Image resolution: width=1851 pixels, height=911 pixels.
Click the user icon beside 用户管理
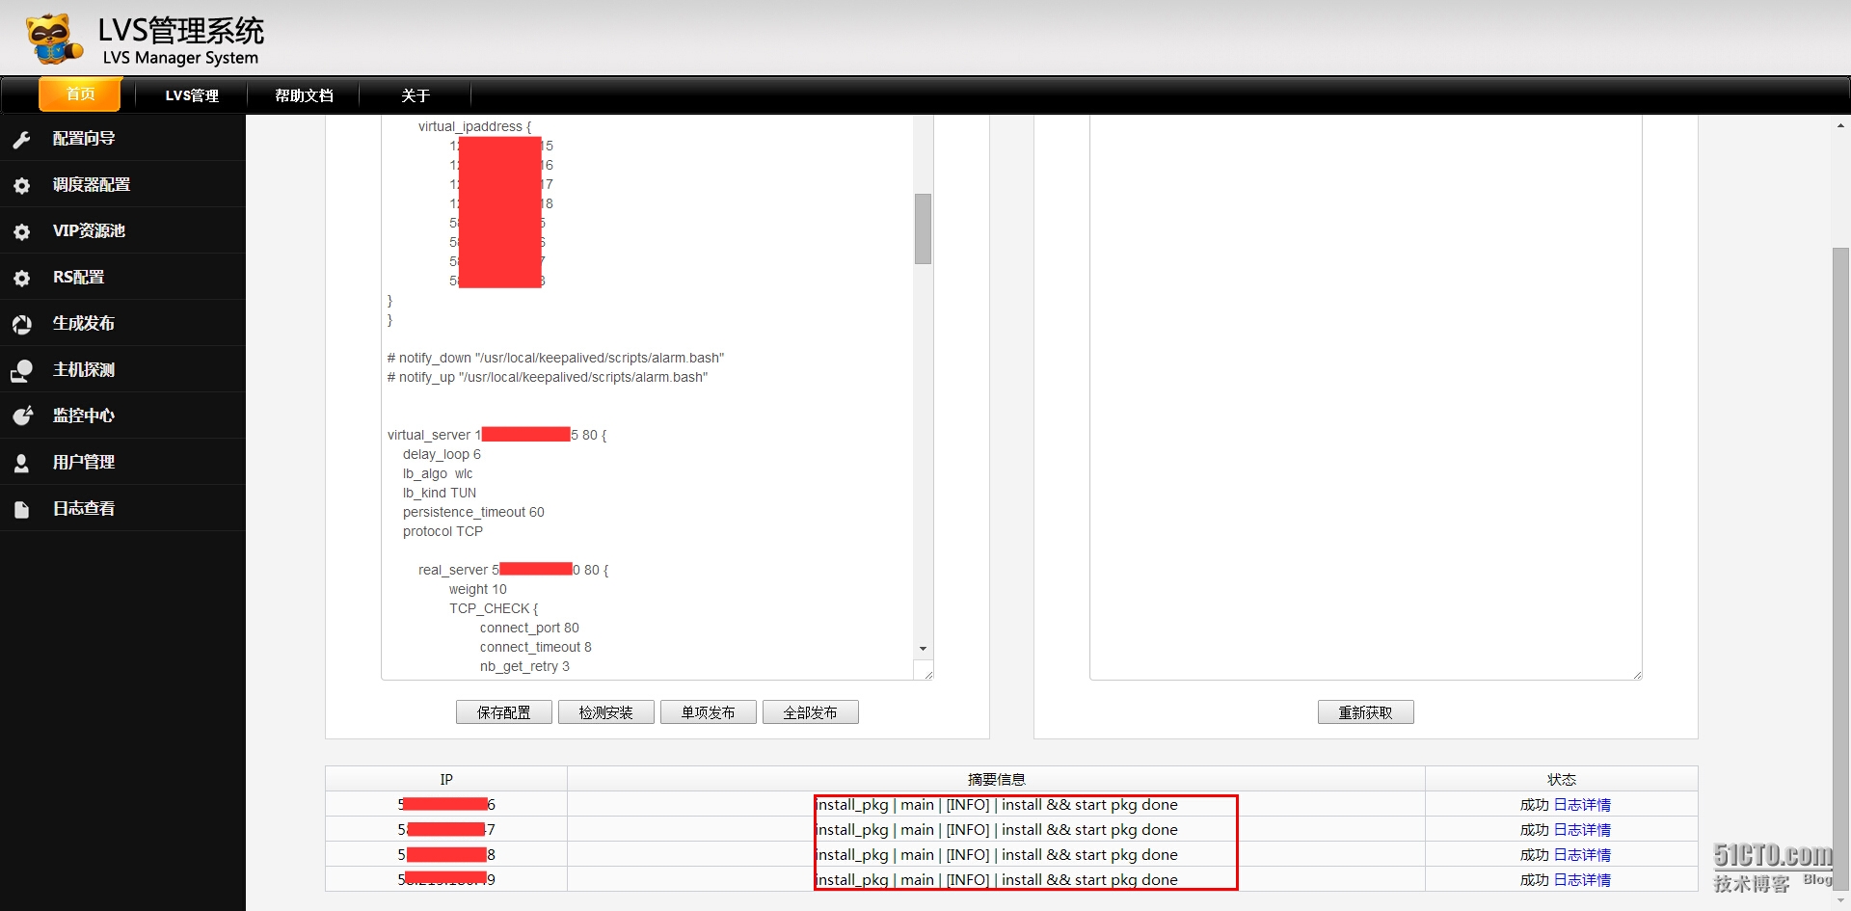(x=21, y=463)
